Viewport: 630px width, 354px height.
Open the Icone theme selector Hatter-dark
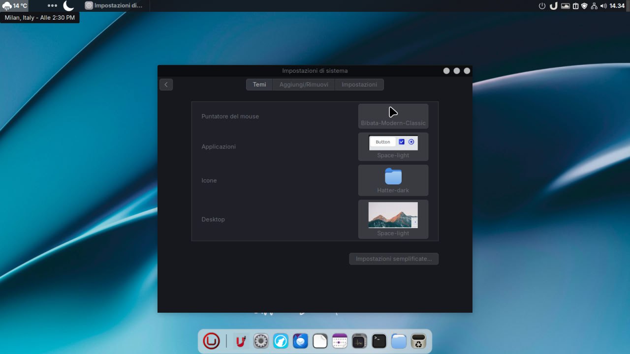coord(393,180)
